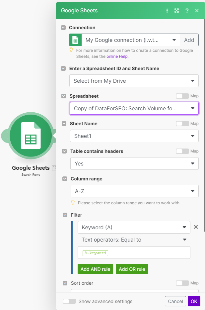This screenshot has width=205, height=310.
Task: Open the three-dot menu in Google Sheets header
Action: [167, 11]
